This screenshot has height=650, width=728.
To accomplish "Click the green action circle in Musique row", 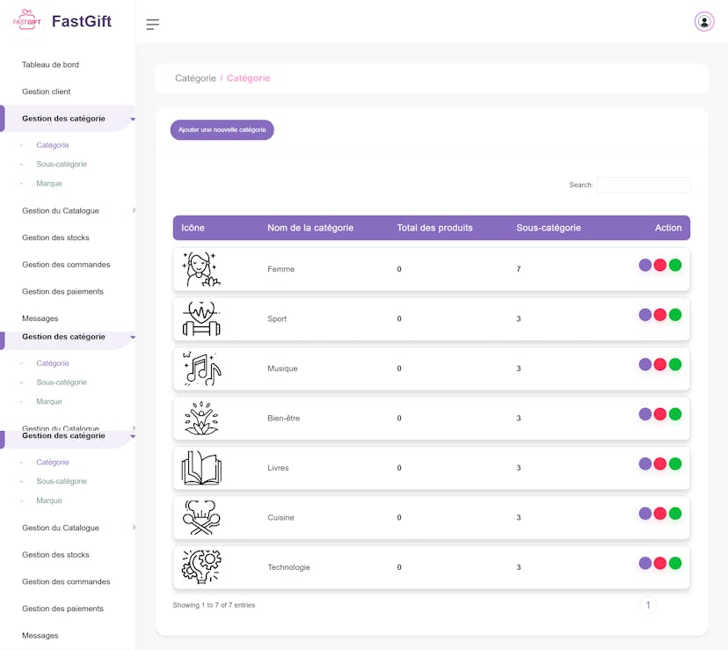I will pos(675,364).
